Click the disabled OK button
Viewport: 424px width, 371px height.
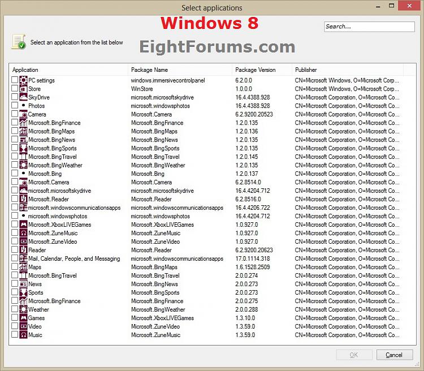point(354,355)
